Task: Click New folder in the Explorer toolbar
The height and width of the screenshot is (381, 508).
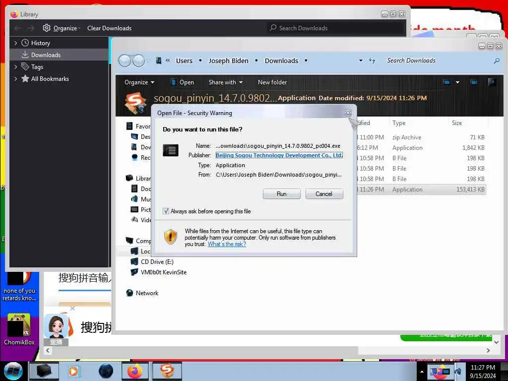Action: pos(272,82)
